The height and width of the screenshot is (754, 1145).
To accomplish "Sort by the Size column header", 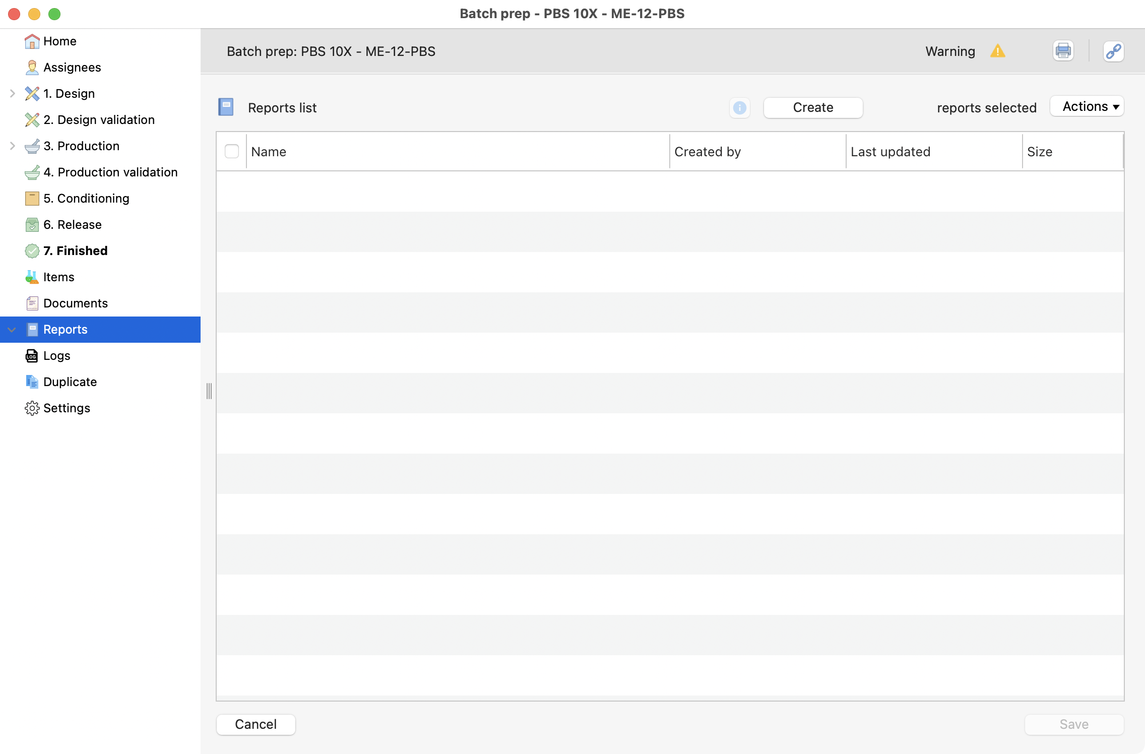I will pyautogui.click(x=1072, y=152).
